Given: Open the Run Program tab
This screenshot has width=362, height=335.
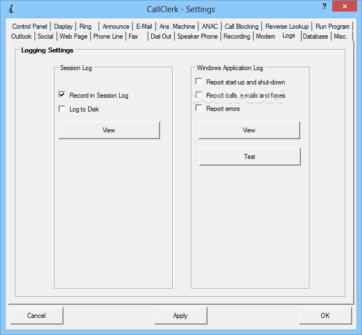Looking at the screenshot, I should pyautogui.click(x=332, y=26).
